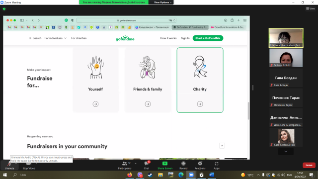Stop Video in Zoom toolbar
The image size is (318, 179).
coord(29,166)
